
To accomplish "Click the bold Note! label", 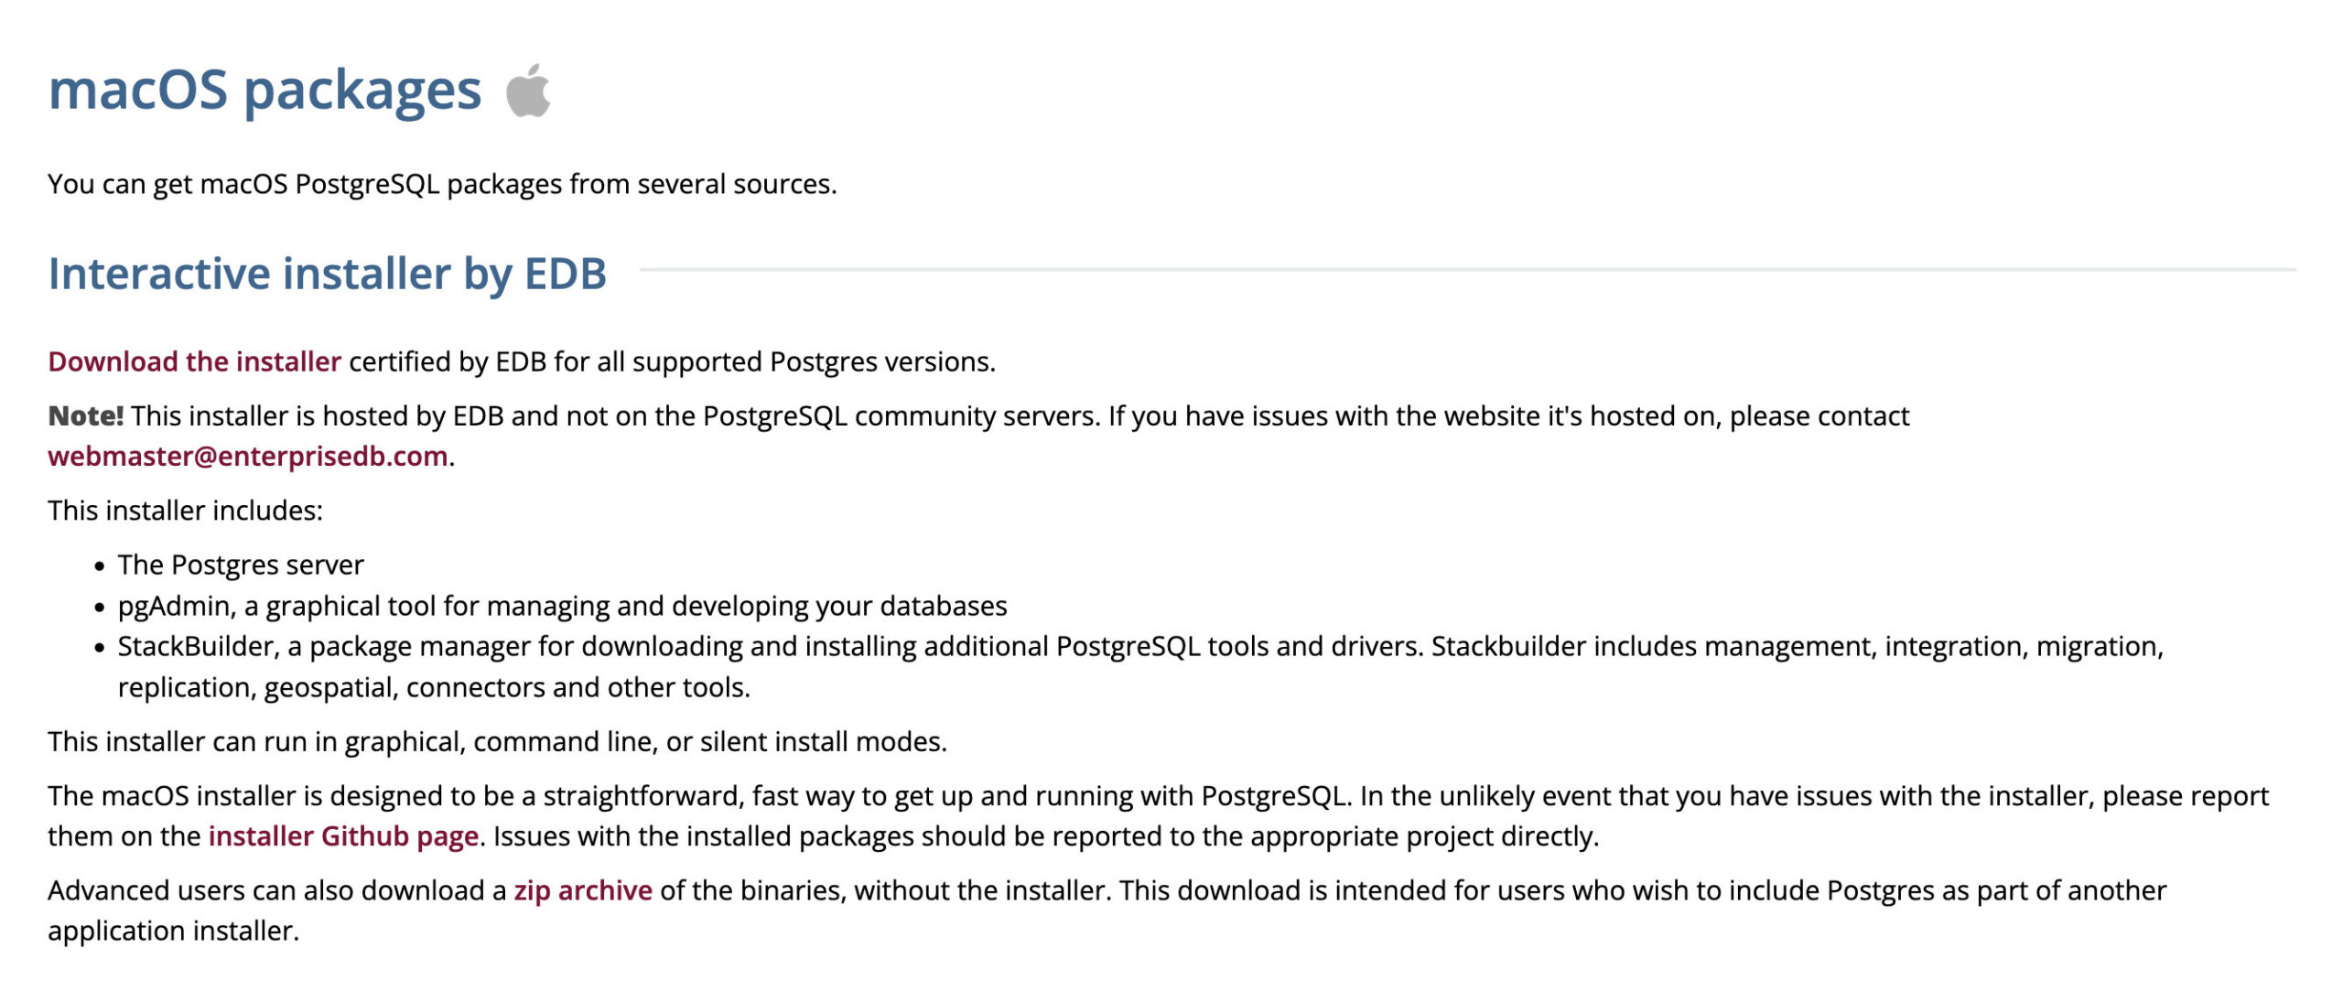I will tap(85, 415).
